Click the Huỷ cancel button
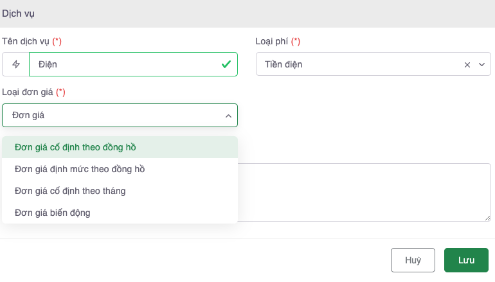This screenshot has height=282, width=495. click(x=413, y=260)
